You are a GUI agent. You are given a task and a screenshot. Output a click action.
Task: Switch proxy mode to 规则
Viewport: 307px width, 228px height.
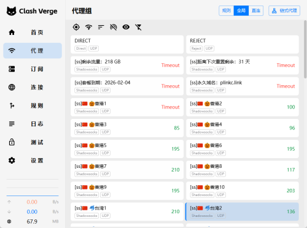[227, 10]
